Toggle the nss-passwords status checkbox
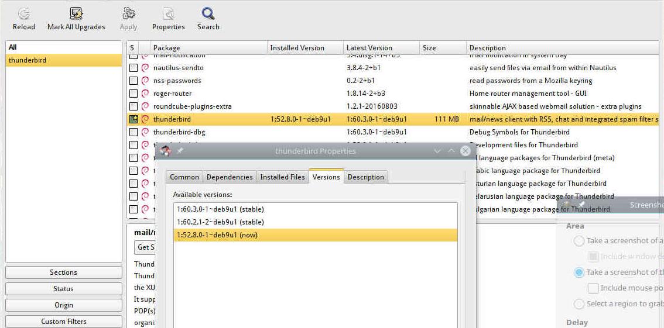Viewport: 664px width, 328px height. [134, 80]
